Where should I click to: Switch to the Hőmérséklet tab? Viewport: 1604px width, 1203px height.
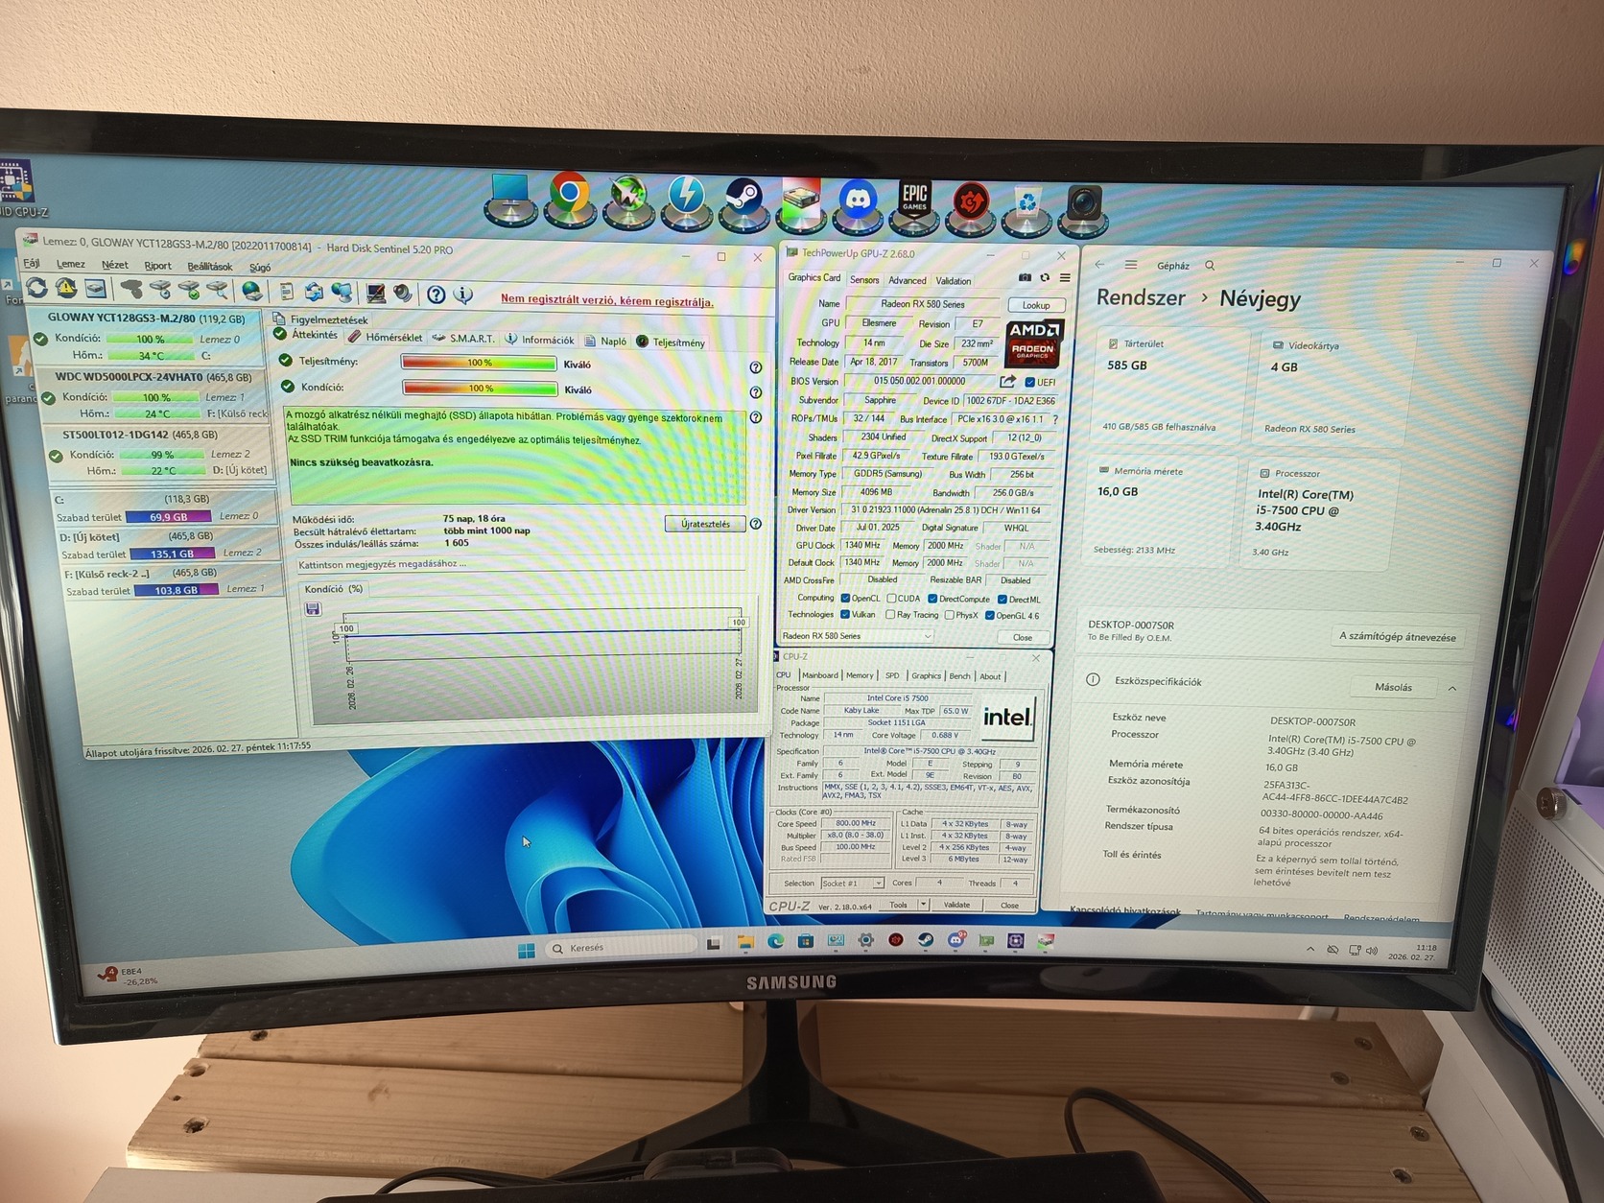tap(385, 338)
